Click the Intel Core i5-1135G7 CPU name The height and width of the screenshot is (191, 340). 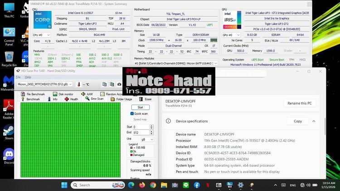click(x=80, y=13)
